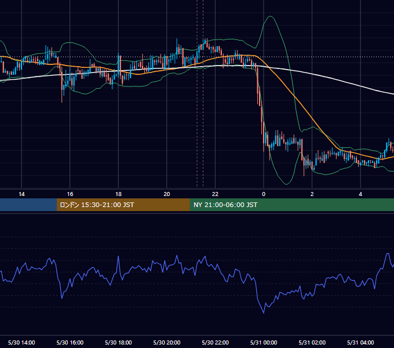Click the 16 hour label on the price chart axis
The height and width of the screenshot is (348, 394).
(70, 194)
